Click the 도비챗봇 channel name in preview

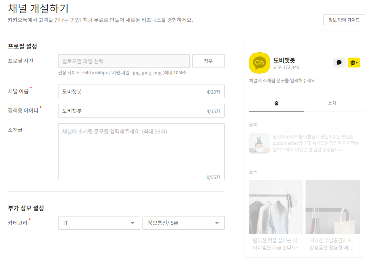(x=284, y=60)
